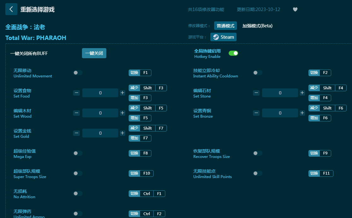Click the heart favorite icon
The width and height of the screenshot is (352, 218).
[x=295, y=9]
